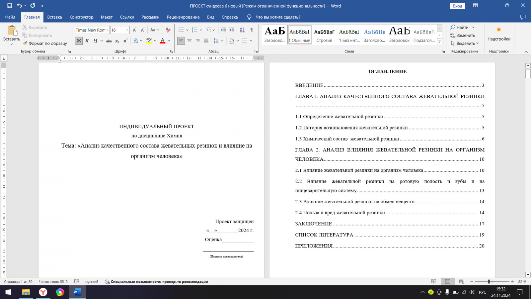Click the Что вы хотите сделать search field
The width and height of the screenshot is (531, 299).
[278, 17]
